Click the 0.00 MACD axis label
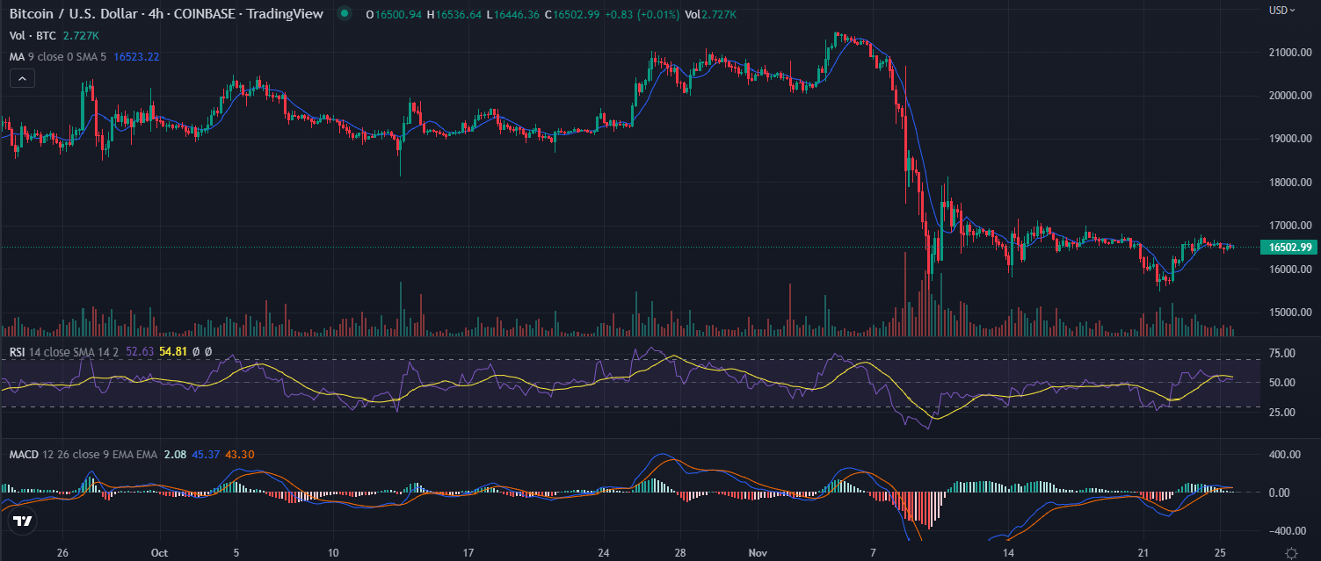This screenshot has width=1321, height=561. (1280, 493)
